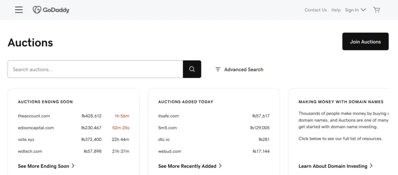Viewport: 398px width, 175px height.
Task: Open See More Ending Soon
Action: [46, 166]
